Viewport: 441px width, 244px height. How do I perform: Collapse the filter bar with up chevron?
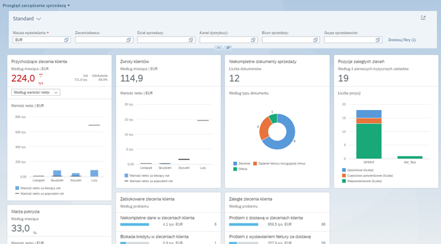(x=219, y=48)
